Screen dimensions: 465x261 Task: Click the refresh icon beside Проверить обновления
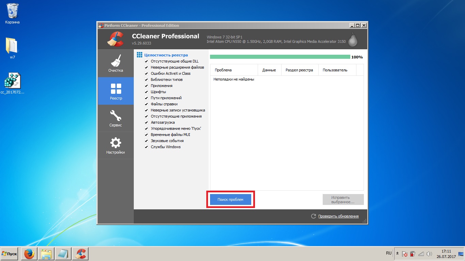pyautogui.click(x=314, y=216)
